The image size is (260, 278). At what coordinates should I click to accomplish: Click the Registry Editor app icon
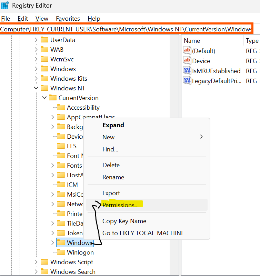4,5
